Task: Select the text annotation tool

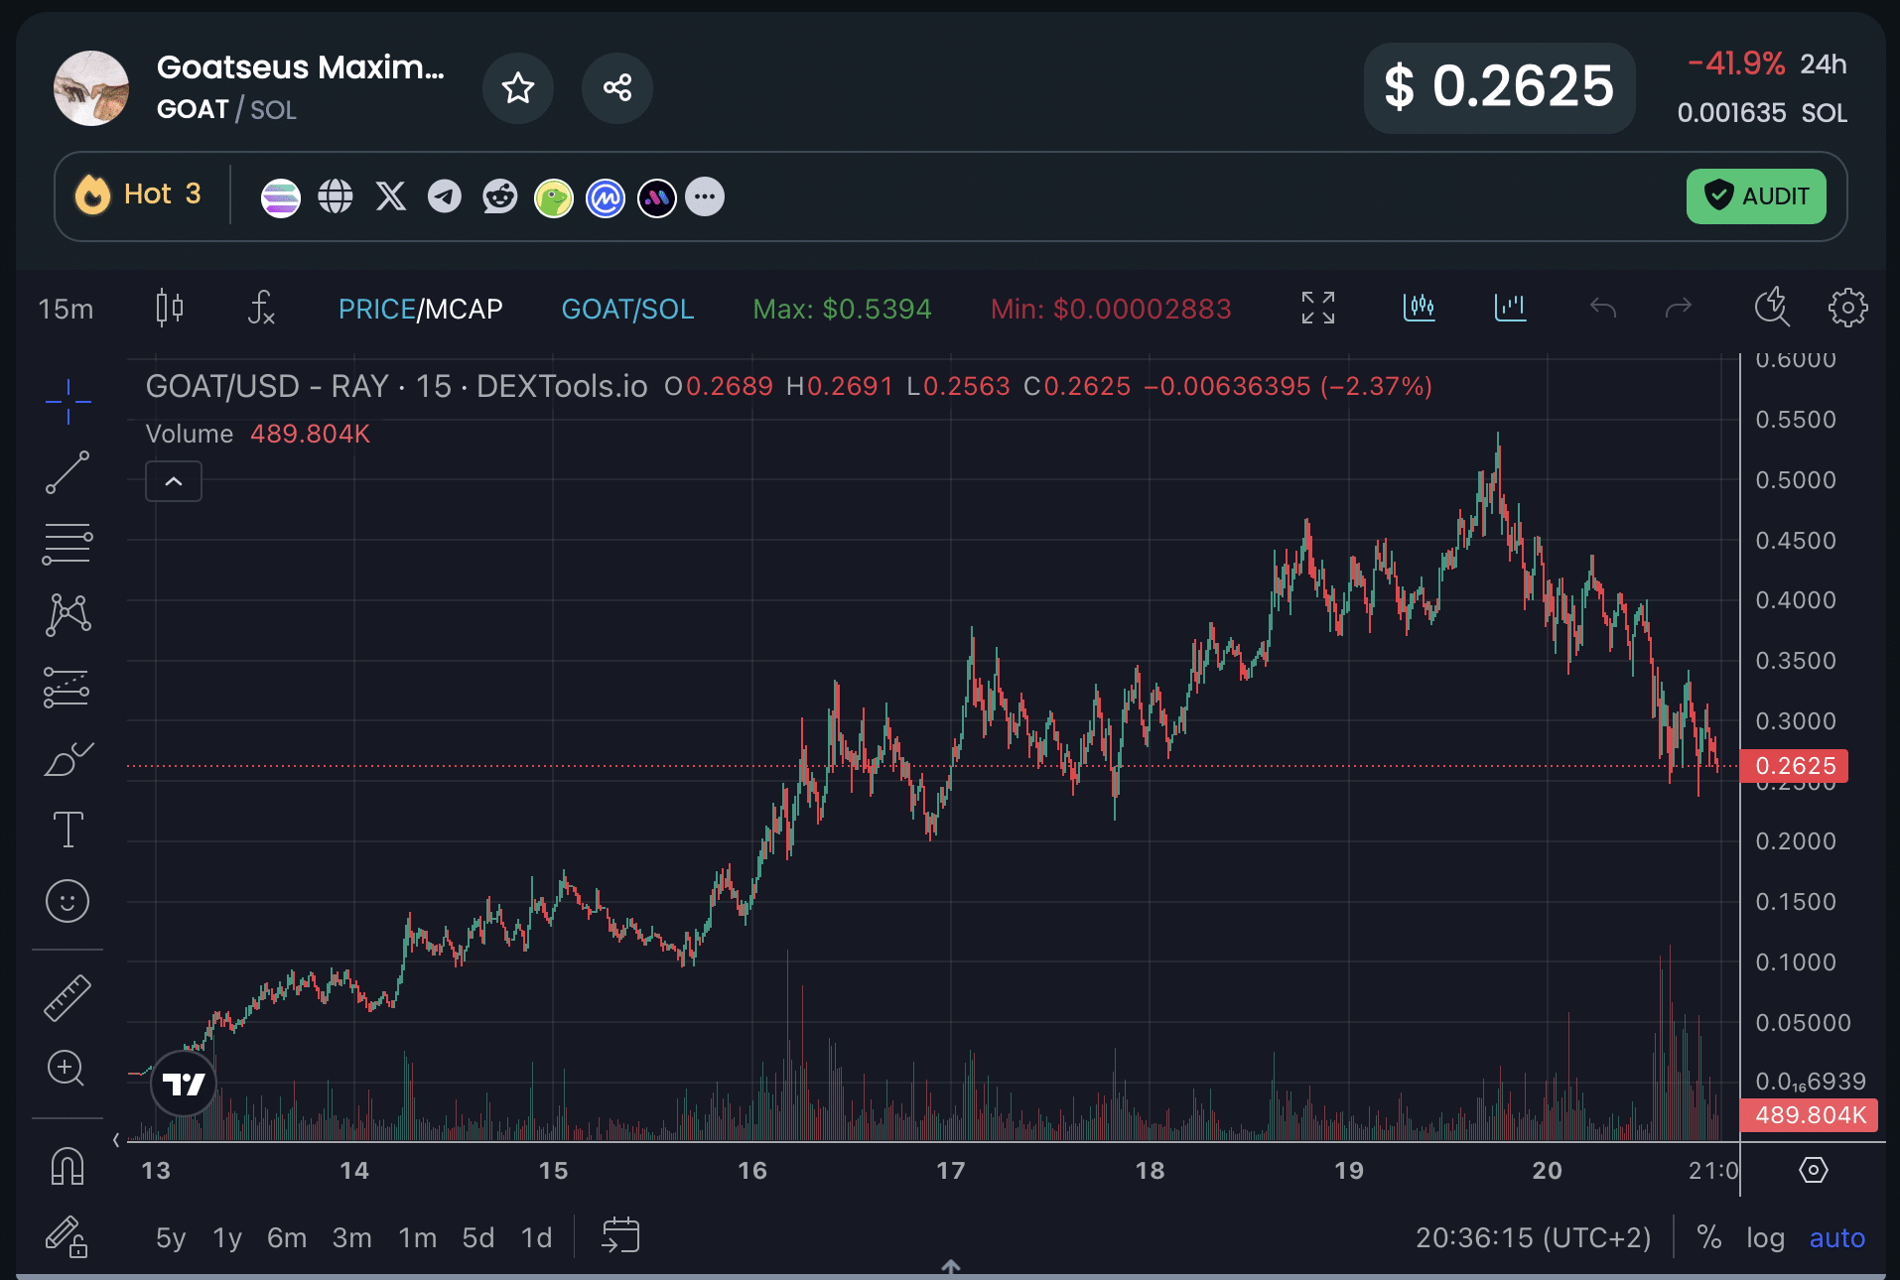Action: pos(68,830)
